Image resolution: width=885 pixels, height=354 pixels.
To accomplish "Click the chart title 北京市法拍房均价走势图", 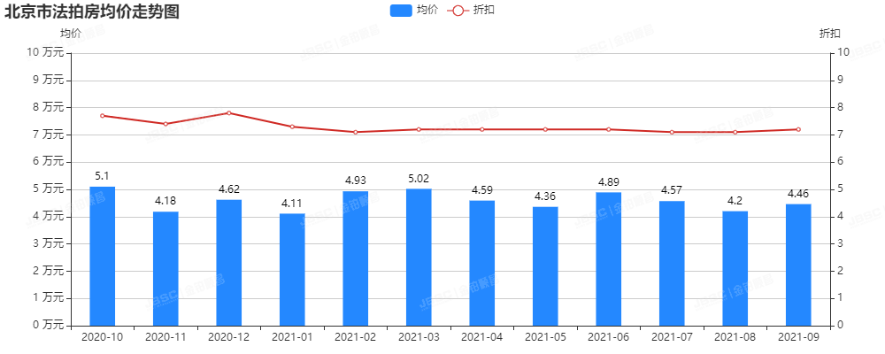I will (92, 12).
